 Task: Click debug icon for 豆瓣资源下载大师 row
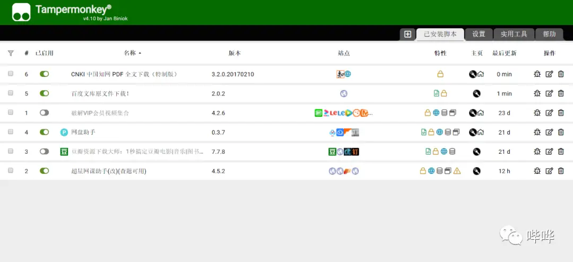(x=537, y=151)
